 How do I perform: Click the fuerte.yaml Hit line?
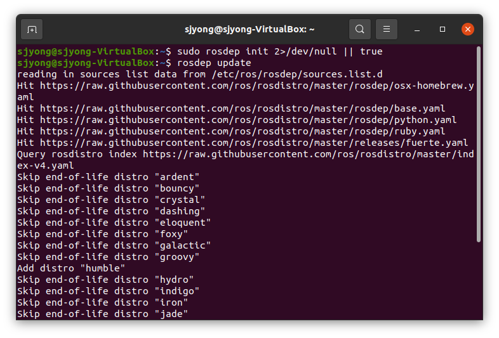point(243,143)
